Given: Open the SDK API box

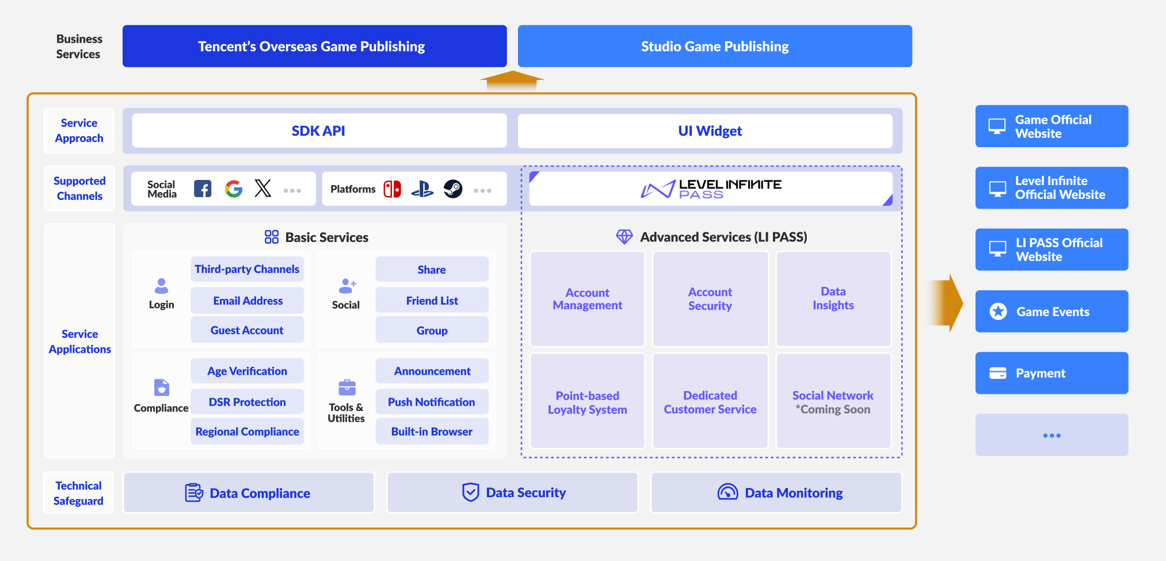Looking at the screenshot, I should coord(319,130).
